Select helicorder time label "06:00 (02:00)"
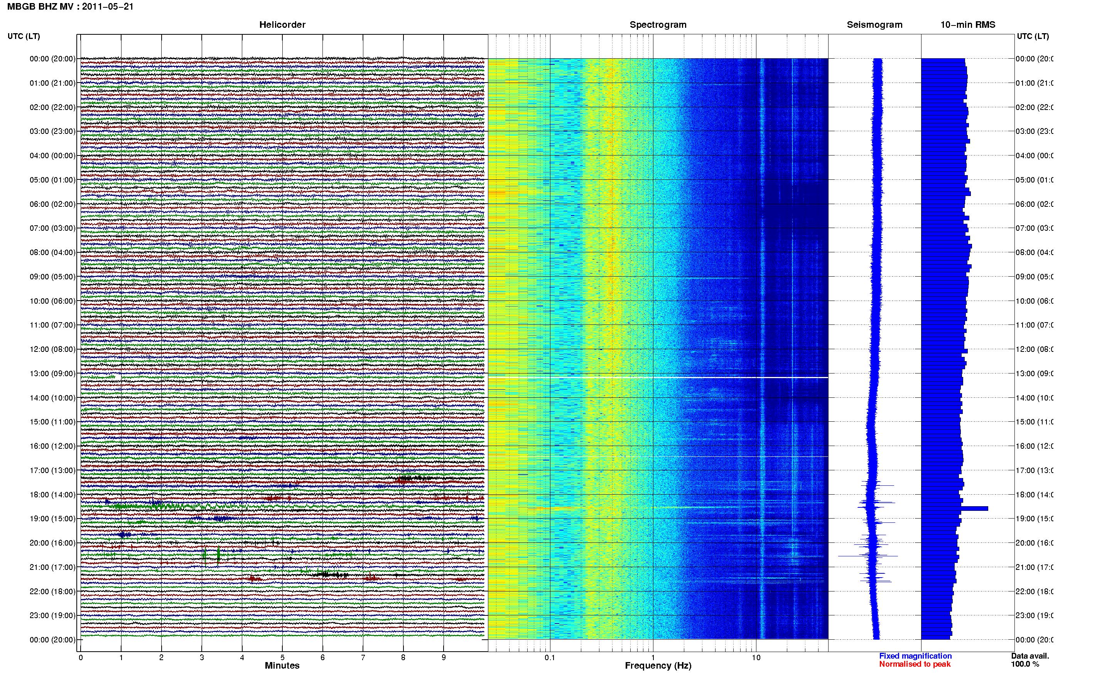1097x686 pixels. coord(52,204)
